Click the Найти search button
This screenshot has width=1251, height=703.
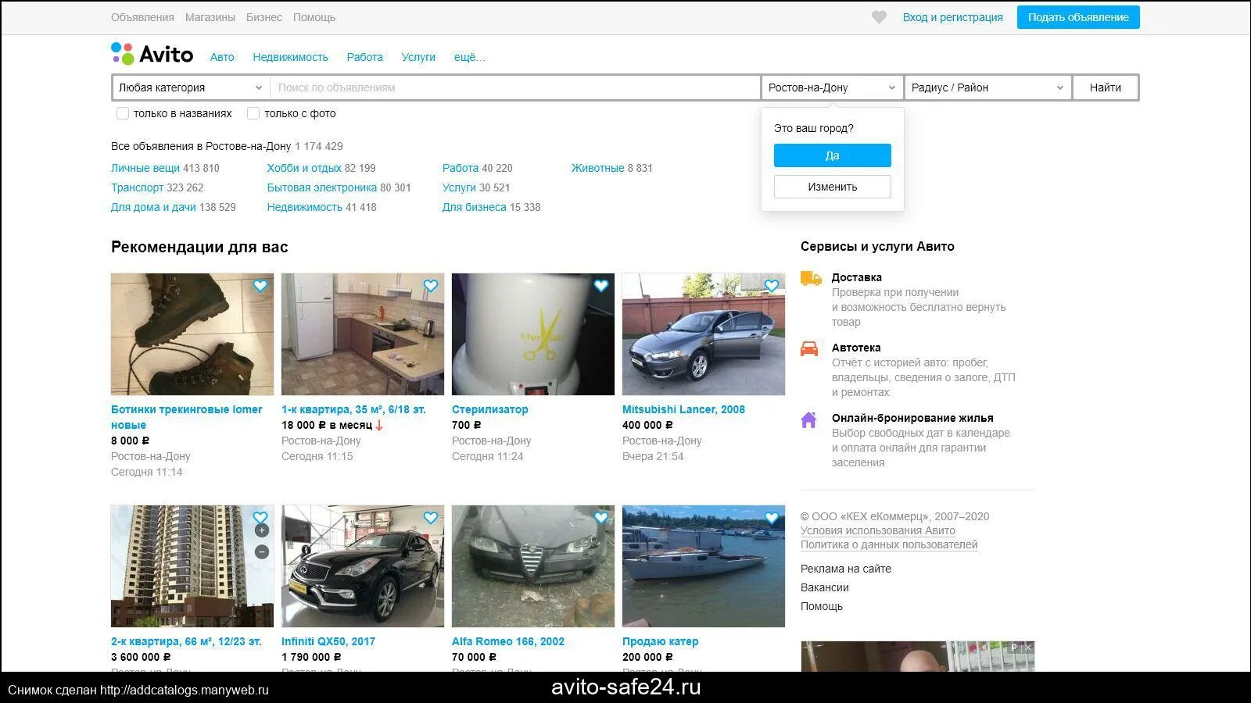tap(1106, 87)
